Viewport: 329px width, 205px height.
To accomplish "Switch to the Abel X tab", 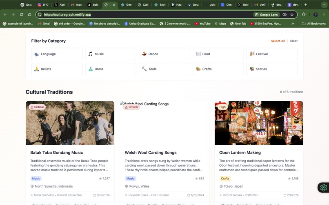I will coord(60,4).
